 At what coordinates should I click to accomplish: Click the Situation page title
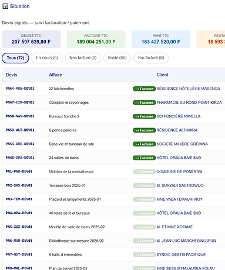20,6
